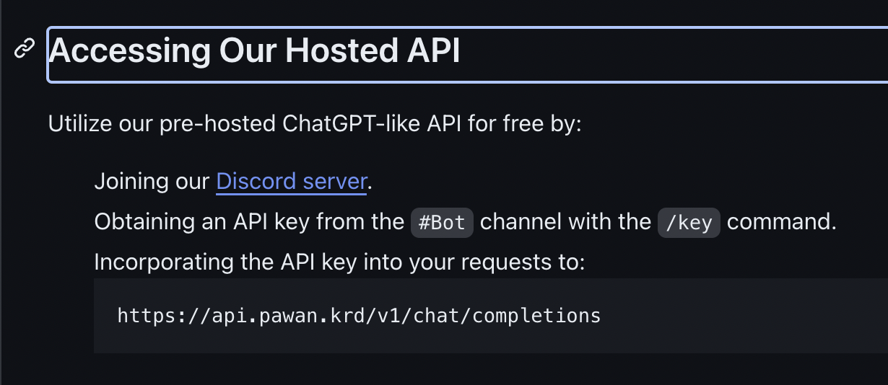This screenshot has width=888, height=385.
Task: Click the words channel with the
Action: (565, 221)
